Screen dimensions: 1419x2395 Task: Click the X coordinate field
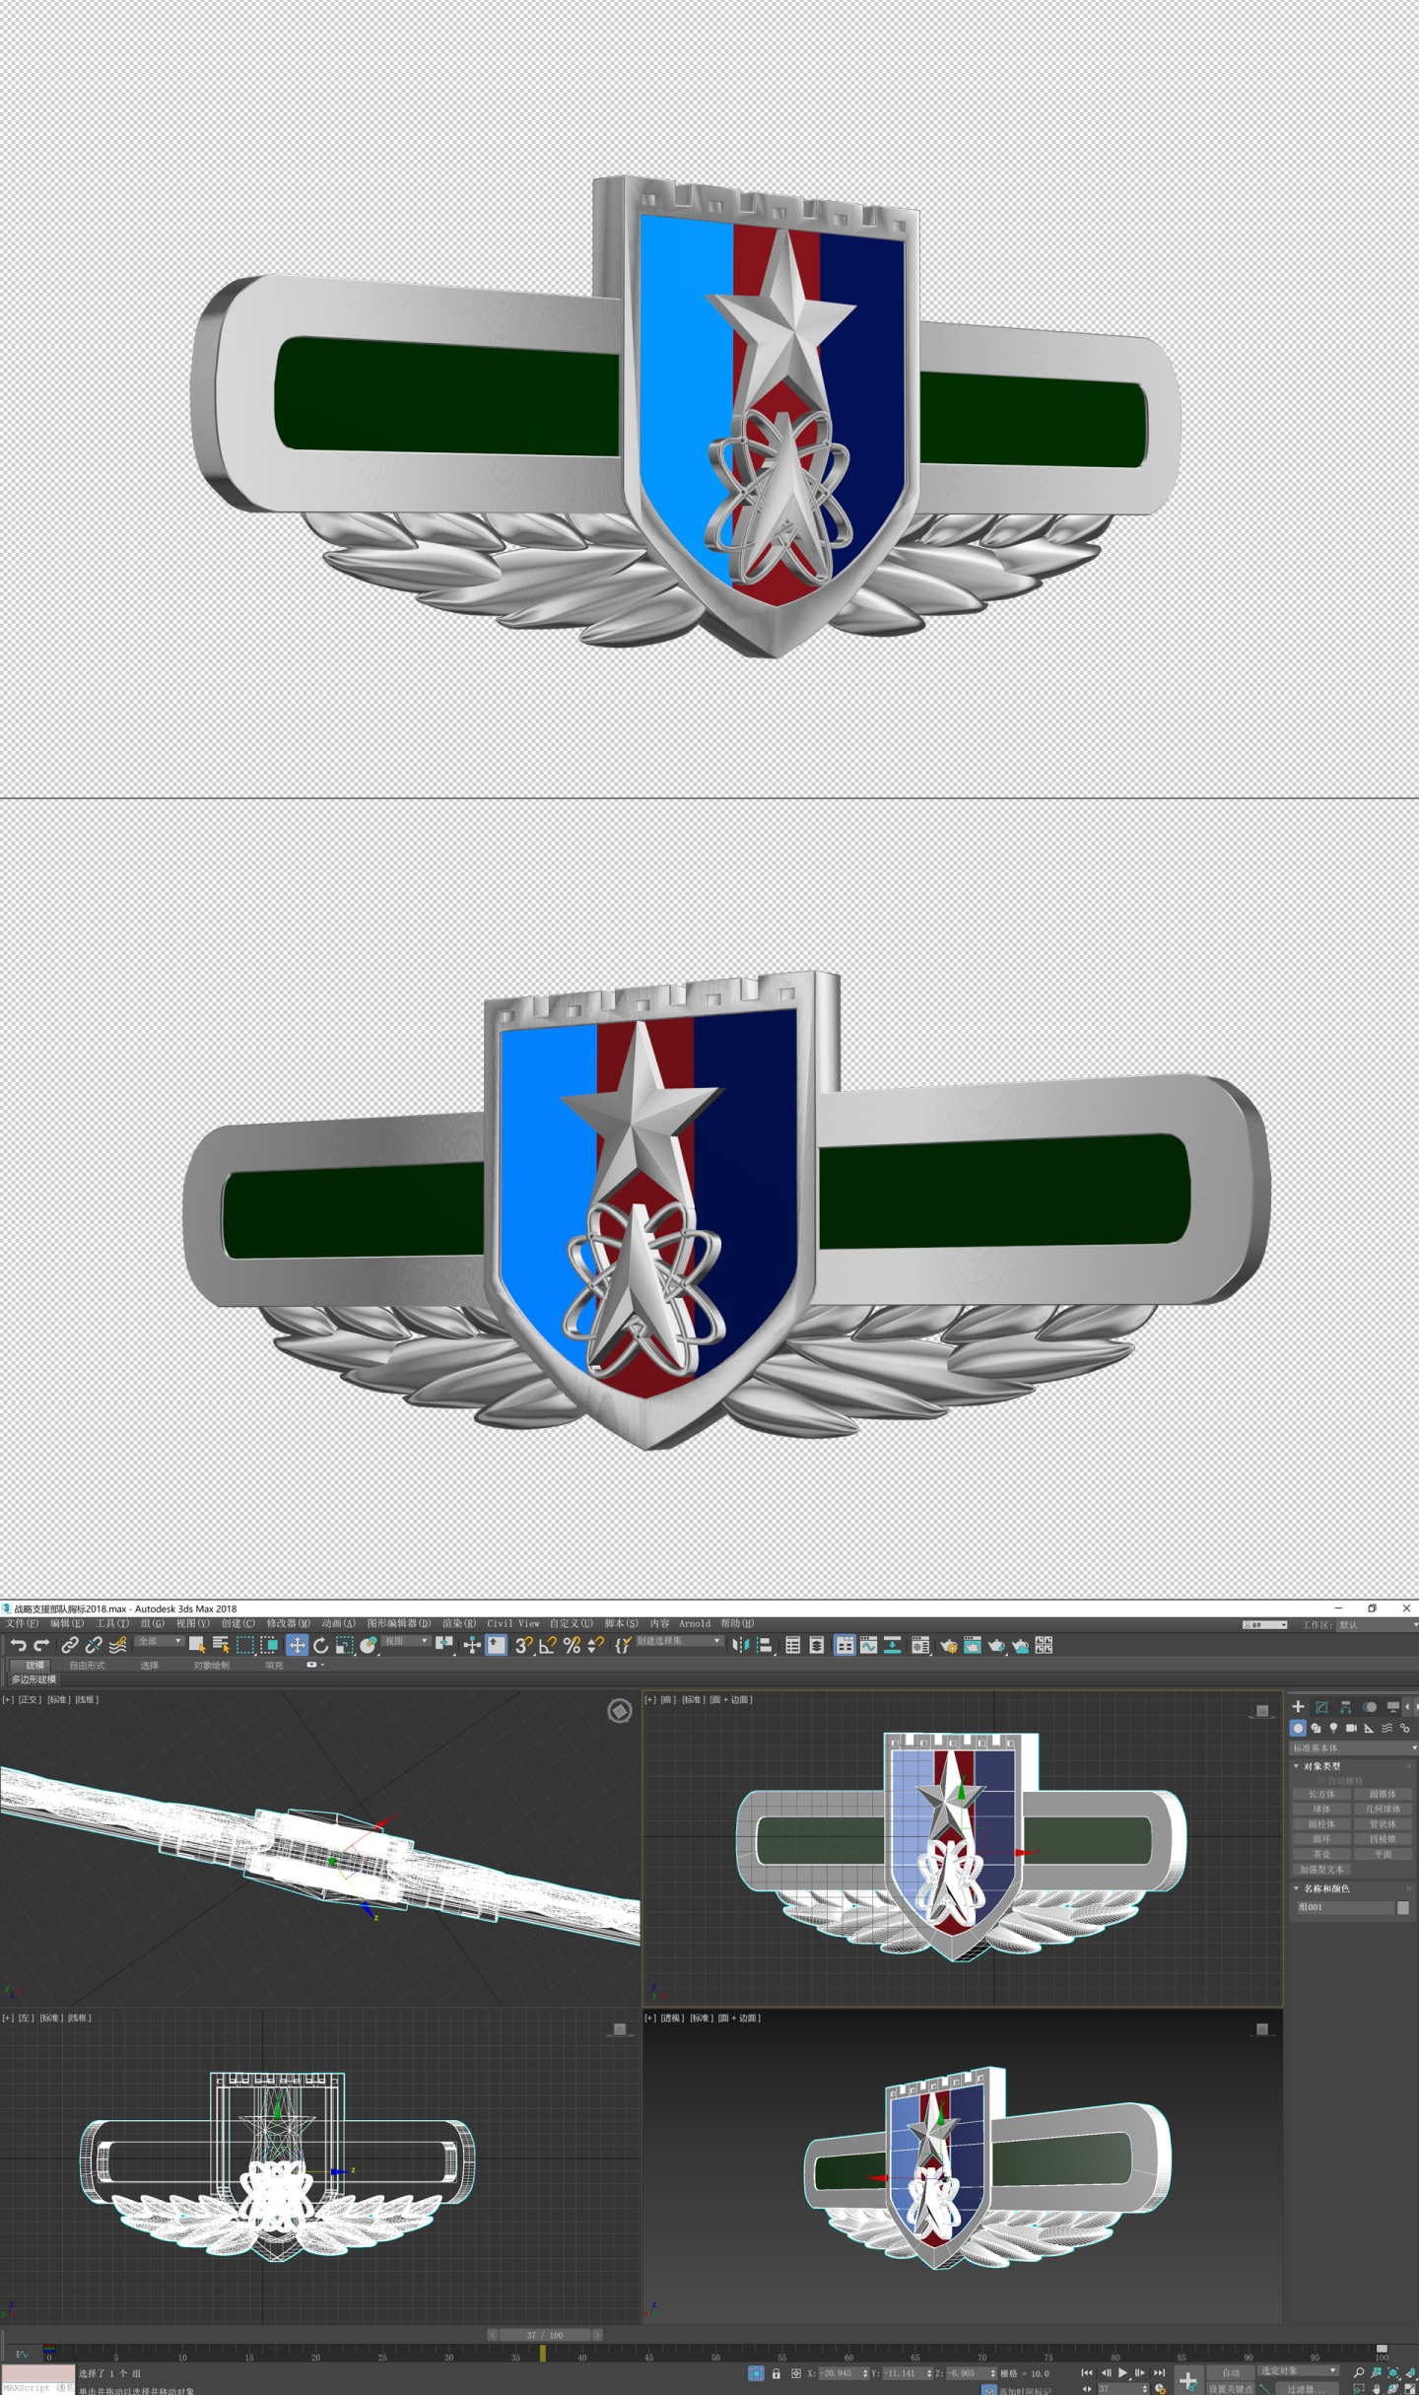[x=844, y=2373]
